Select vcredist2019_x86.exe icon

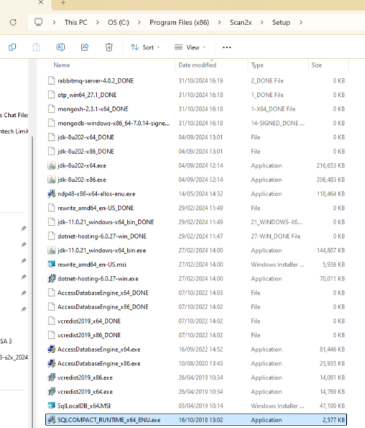(52, 378)
